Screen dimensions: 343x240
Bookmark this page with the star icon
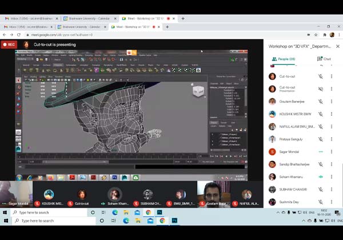[x=316, y=35]
